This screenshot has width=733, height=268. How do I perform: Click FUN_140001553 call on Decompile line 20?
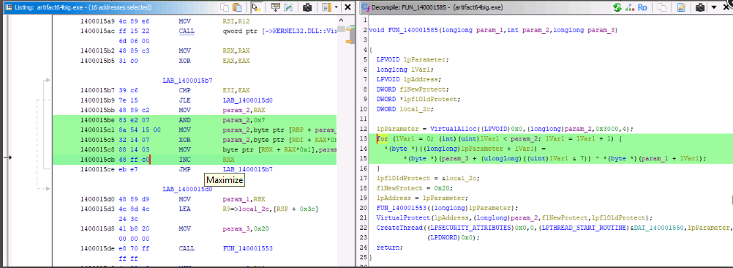click(402, 207)
